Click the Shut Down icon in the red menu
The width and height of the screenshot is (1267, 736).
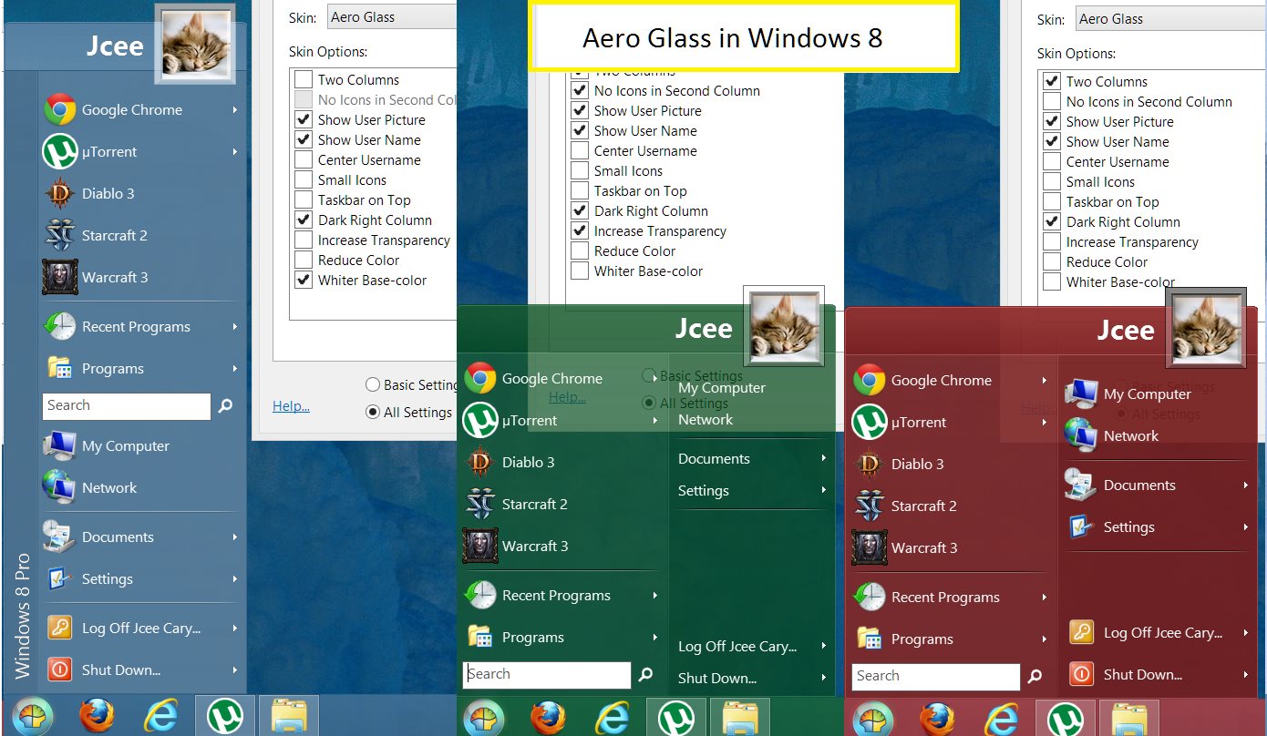tap(1081, 675)
